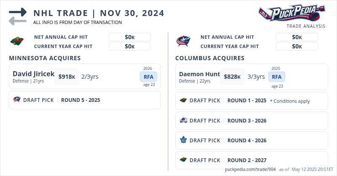This screenshot has width=337, height=176.
Task: Click the $828K cap hit value
Action: tap(232, 77)
